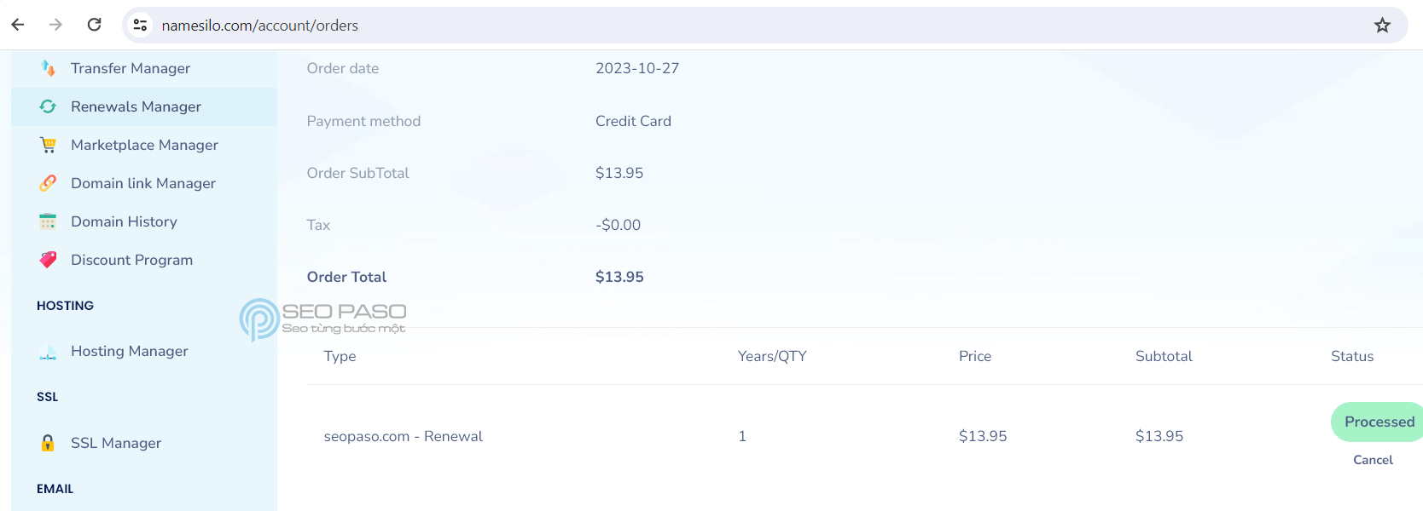Click the SEO PASO logo
1423x511 pixels.
point(322,319)
